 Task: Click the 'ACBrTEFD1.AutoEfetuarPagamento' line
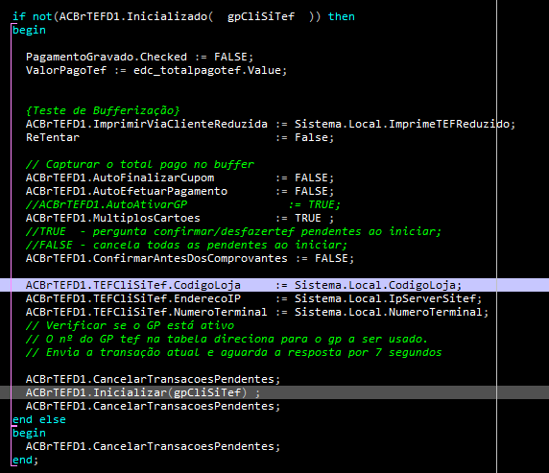(180, 191)
